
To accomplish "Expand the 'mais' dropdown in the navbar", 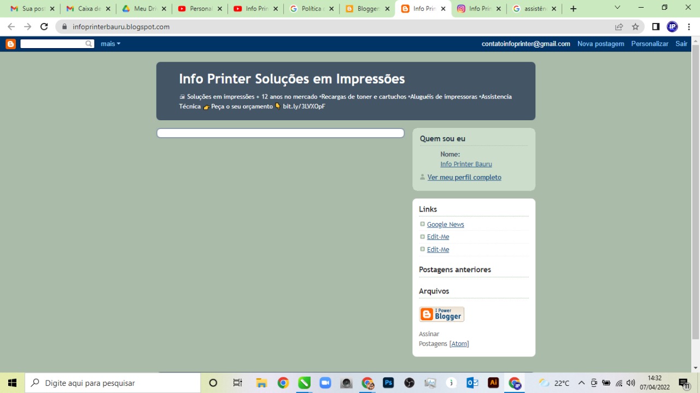I will point(110,44).
